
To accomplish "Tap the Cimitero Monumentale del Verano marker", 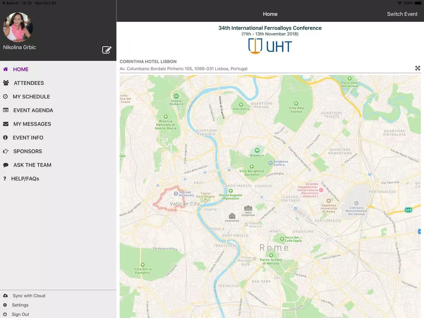I will 356,203.
